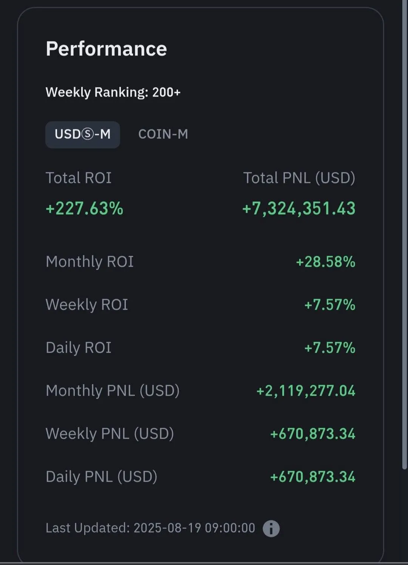The width and height of the screenshot is (408, 565).
Task: Click the Daily PNL +670,873.34 value
Action: tap(313, 477)
